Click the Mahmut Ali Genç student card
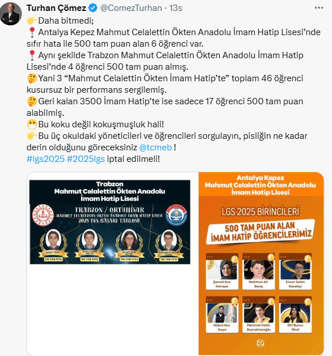Screen dimensions: 332x356 tap(258, 271)
